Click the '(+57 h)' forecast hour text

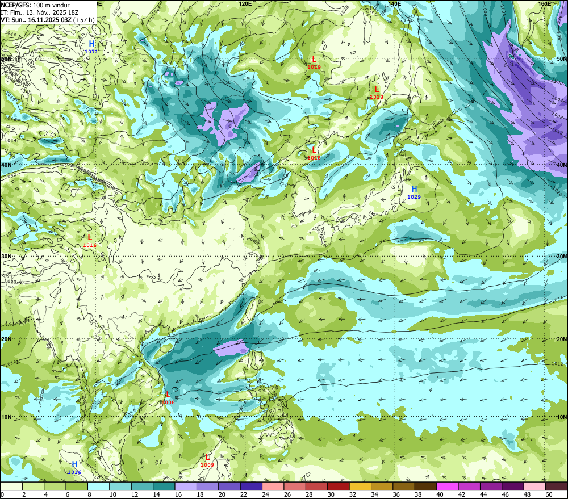point(83,19)
